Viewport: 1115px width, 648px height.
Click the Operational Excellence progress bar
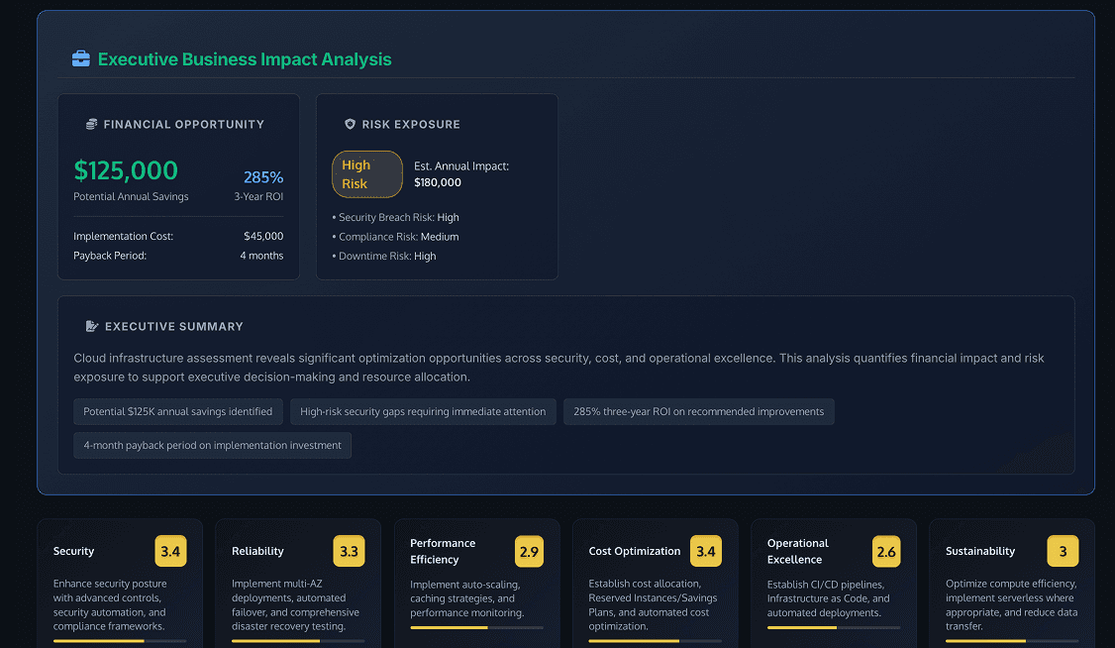click(x=833, y=627)
